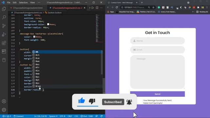Open the Spaces: 4 indentation picker

(53, 116)
